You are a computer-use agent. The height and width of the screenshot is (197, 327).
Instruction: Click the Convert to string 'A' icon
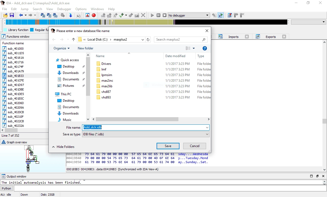point(115,15)
